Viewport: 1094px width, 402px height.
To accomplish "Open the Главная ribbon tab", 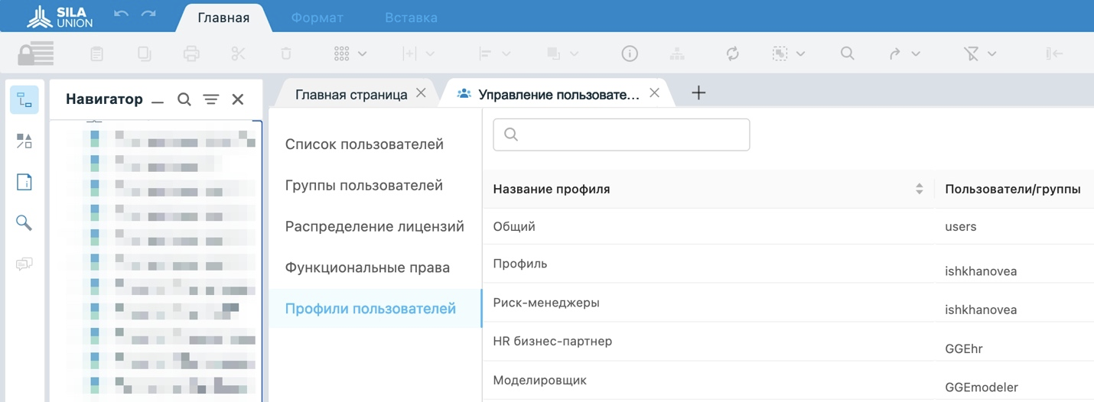I will 223,18.
